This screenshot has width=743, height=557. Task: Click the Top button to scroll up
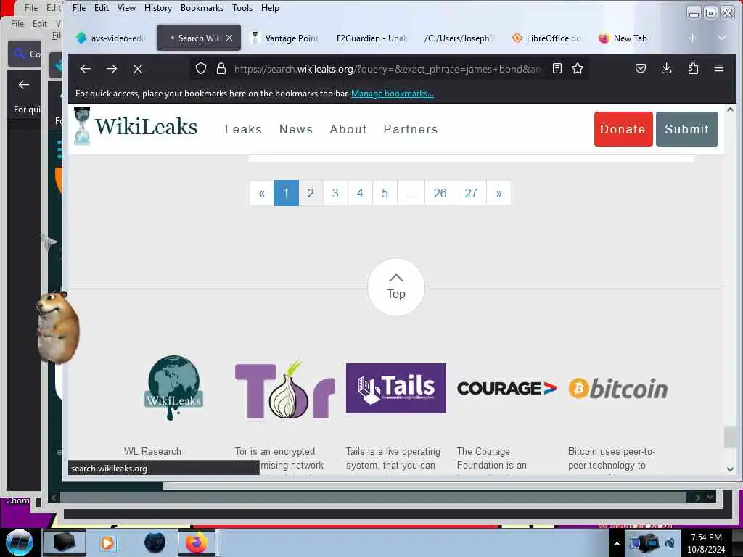click(x=396, y=287)
